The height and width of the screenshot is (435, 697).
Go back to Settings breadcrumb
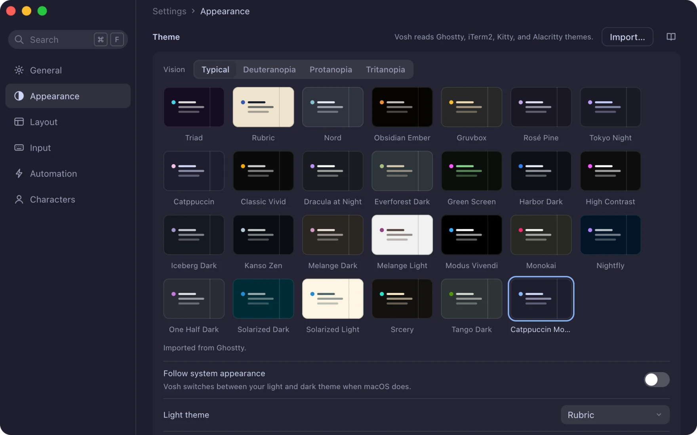pyautogui.click(x=169, y=11)
